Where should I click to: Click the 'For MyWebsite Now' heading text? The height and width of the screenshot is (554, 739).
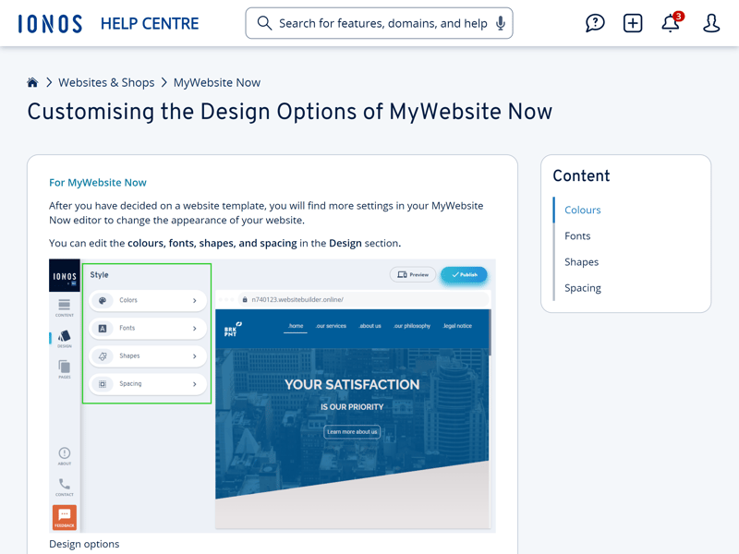pyautogui.click(x=98, y=182)
